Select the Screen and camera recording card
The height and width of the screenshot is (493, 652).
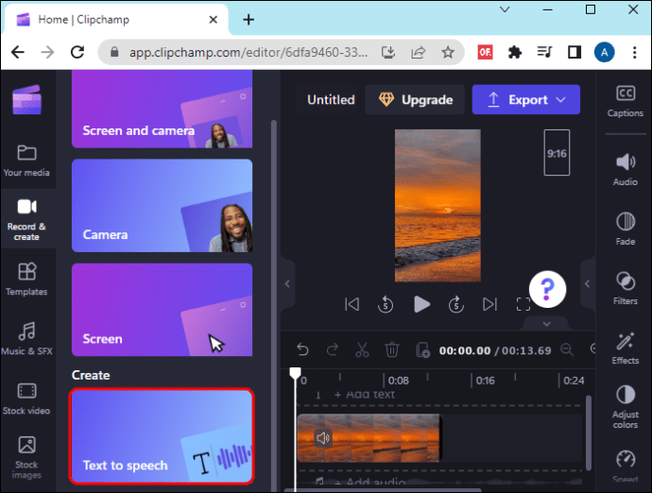163,109
